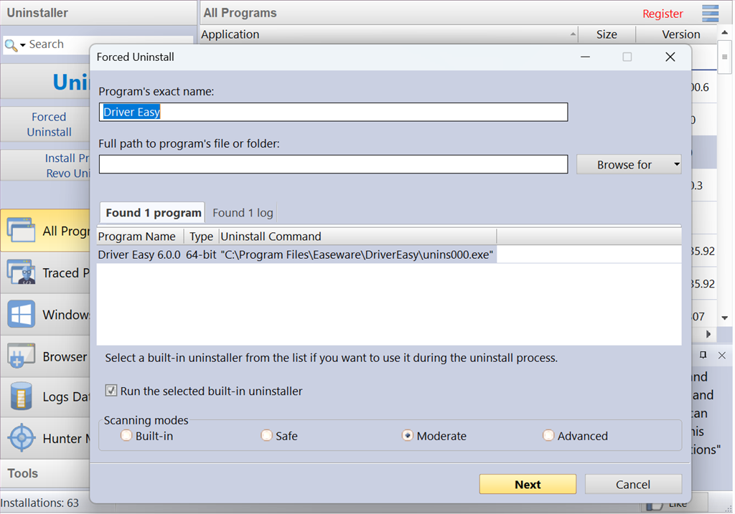Select the Advanced scanning mode
Image resolution: width=735 pixels, height=514 pixels.
[x=548, y=436]
